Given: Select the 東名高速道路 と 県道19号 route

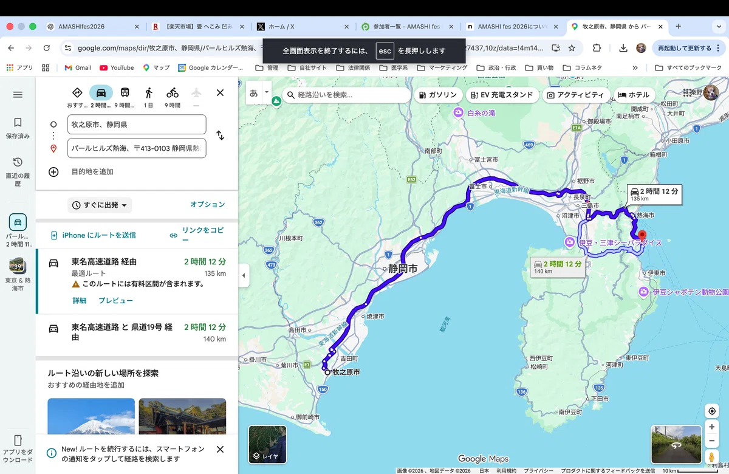Looking at the screenshot, I should click(137, 333).
